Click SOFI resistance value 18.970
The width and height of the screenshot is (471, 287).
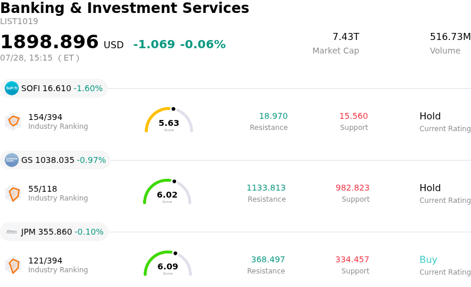(x=273, y=116)
